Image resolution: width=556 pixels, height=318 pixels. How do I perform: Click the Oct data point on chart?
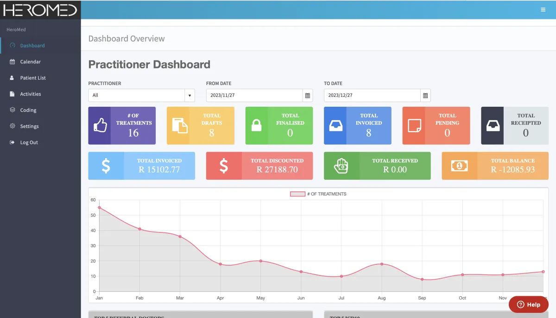pyautogui.click(x=462, y=275)
